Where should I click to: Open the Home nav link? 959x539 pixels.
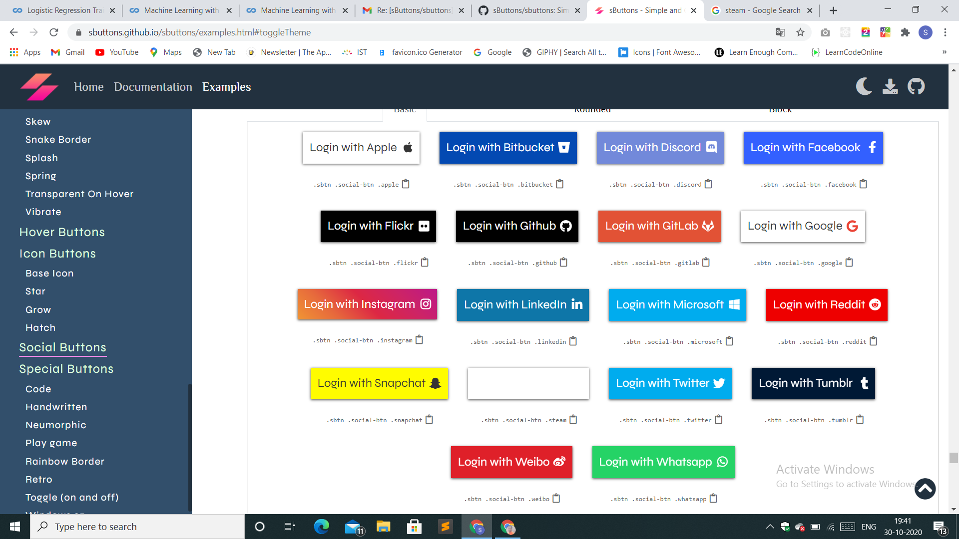coord(89,87)
